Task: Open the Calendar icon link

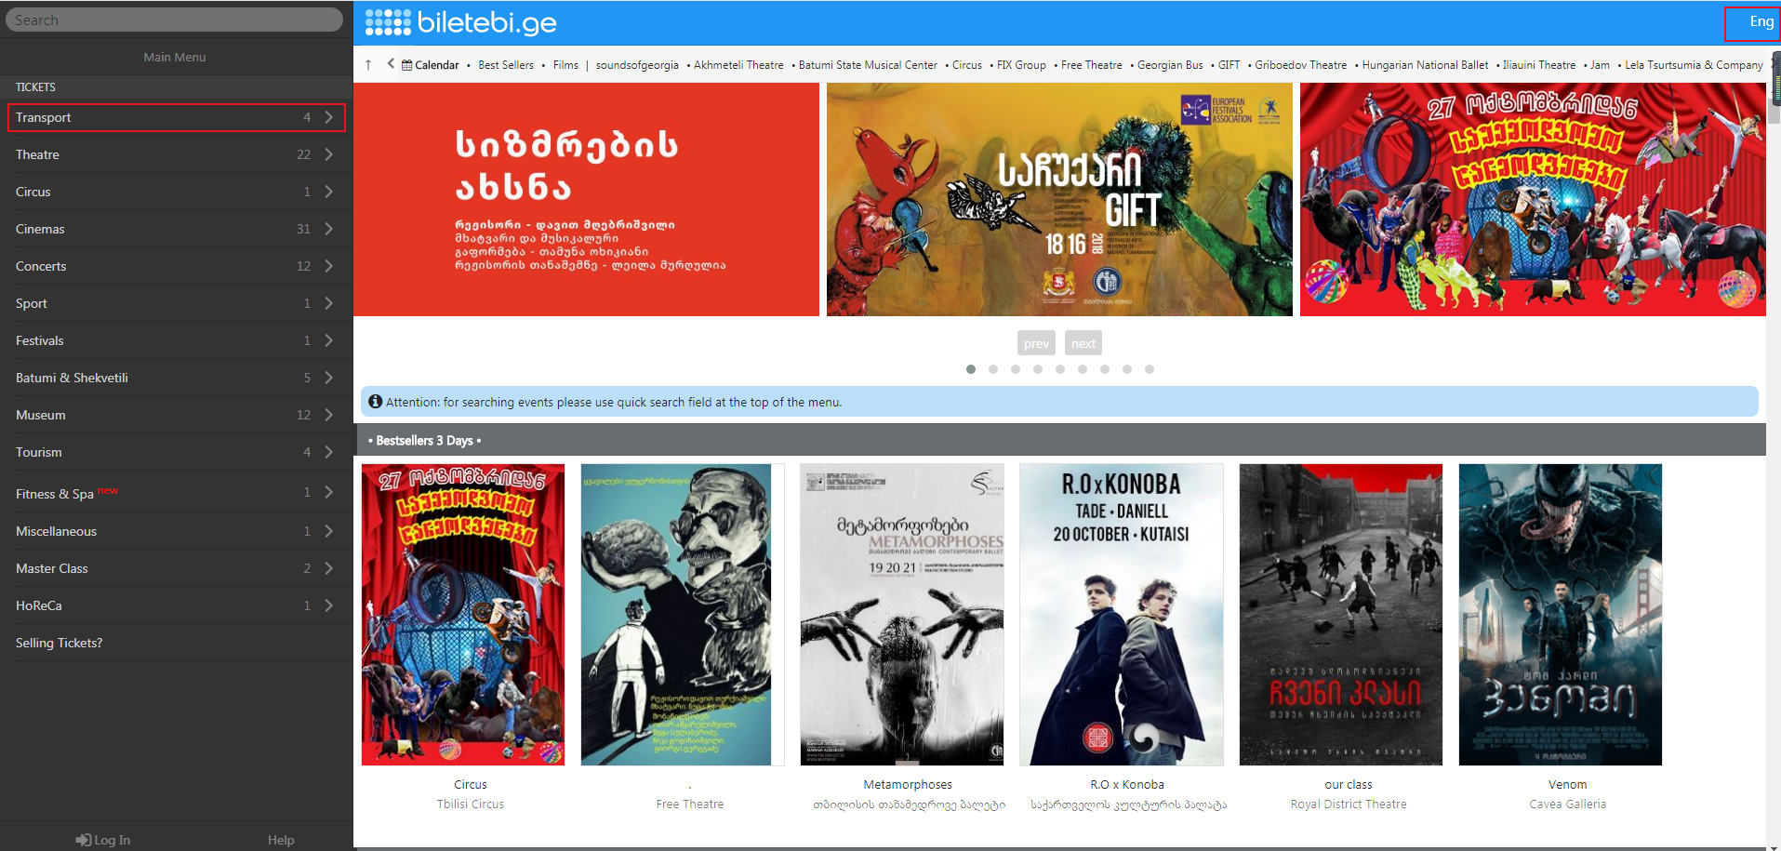Action: (407, 65)
